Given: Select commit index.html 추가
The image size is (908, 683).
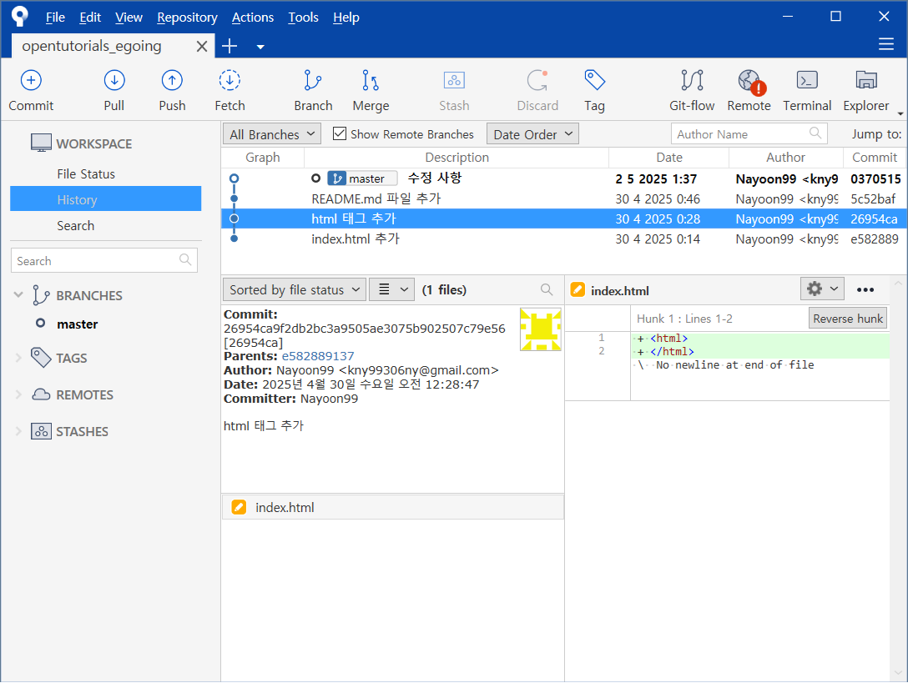Looking at the screenshot, I should (x=563, y=239).
